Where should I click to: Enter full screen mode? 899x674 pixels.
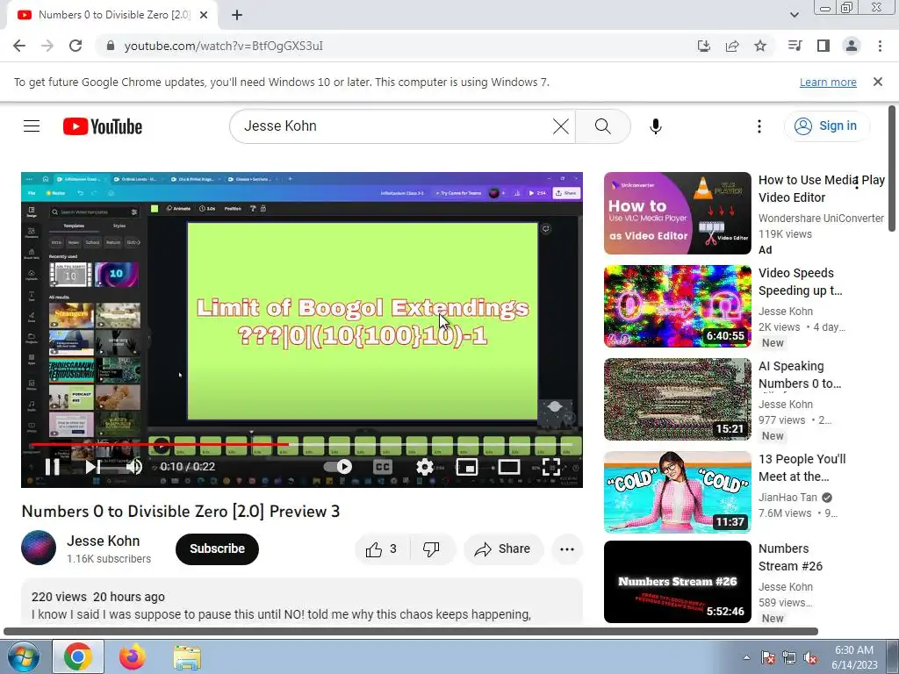click(551, 467)
